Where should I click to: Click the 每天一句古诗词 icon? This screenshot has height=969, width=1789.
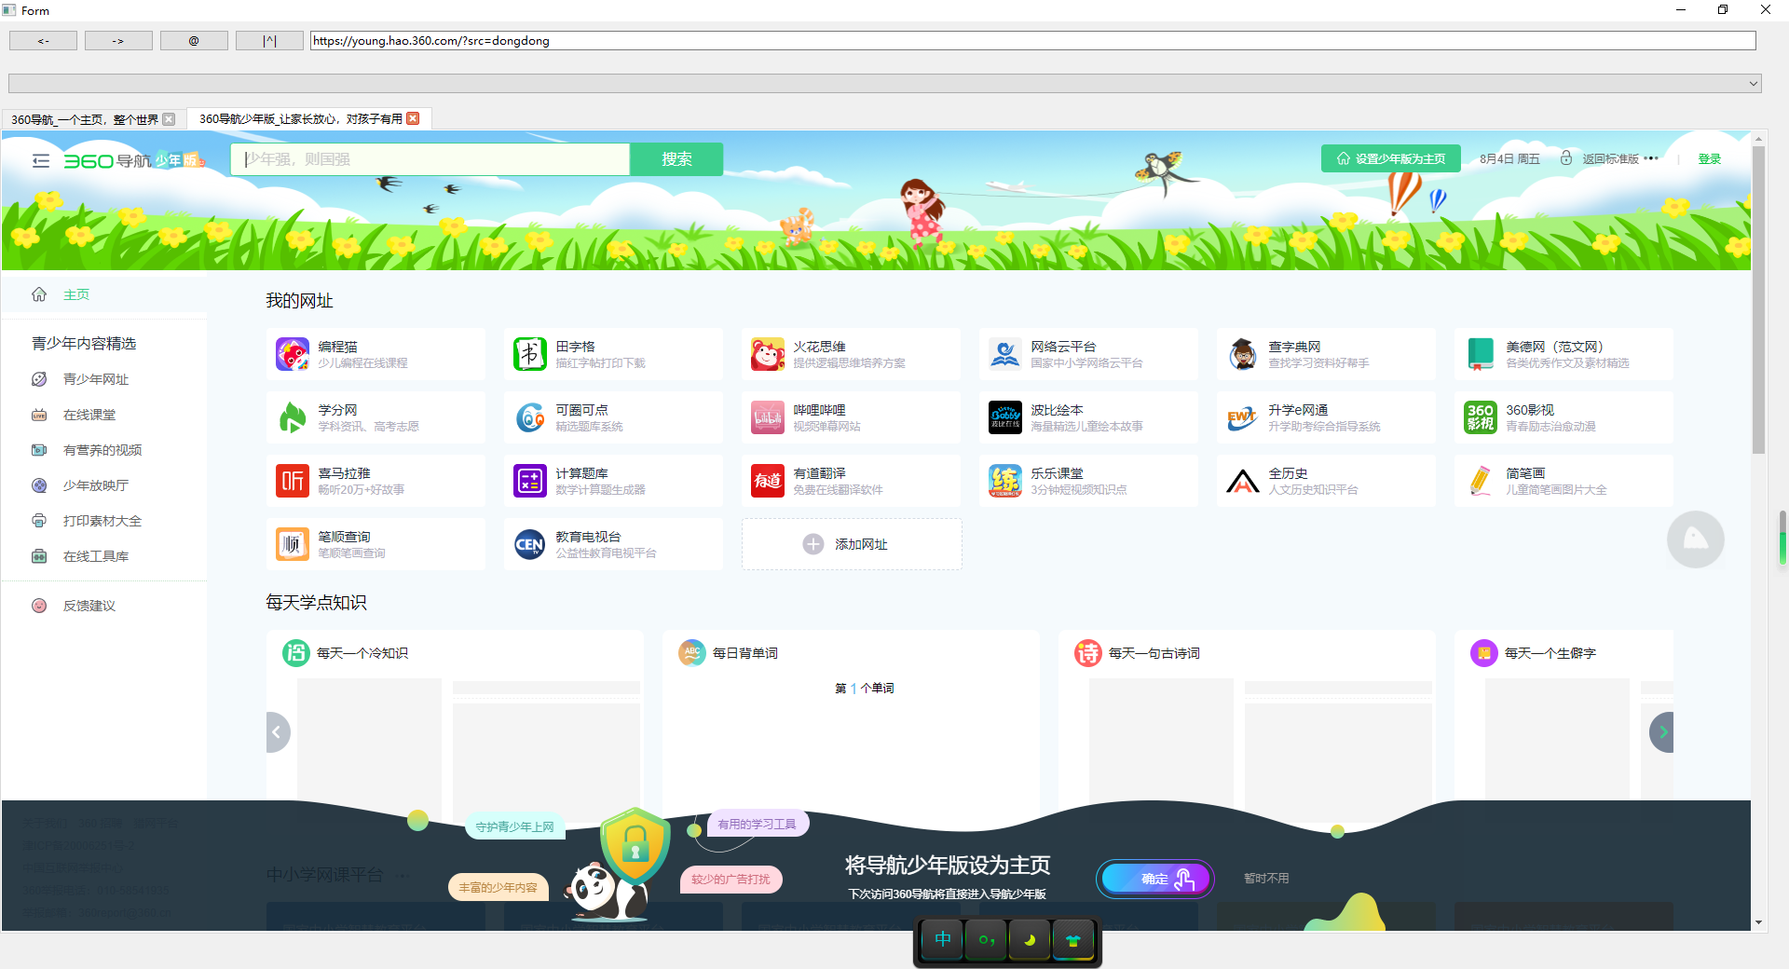click(1088, 653)
